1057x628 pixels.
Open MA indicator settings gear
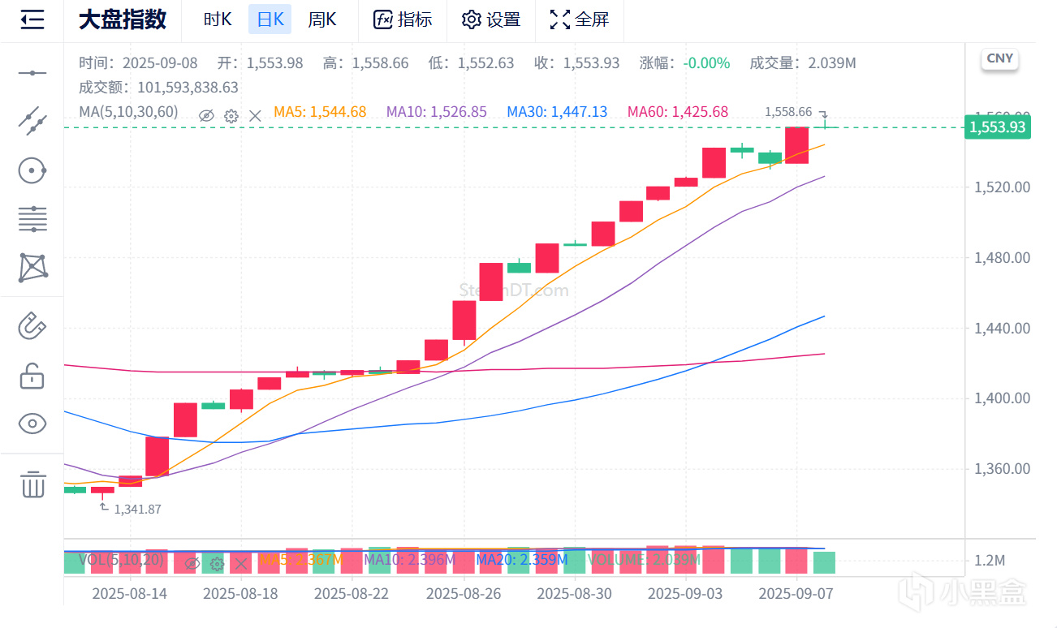(231, 116)
